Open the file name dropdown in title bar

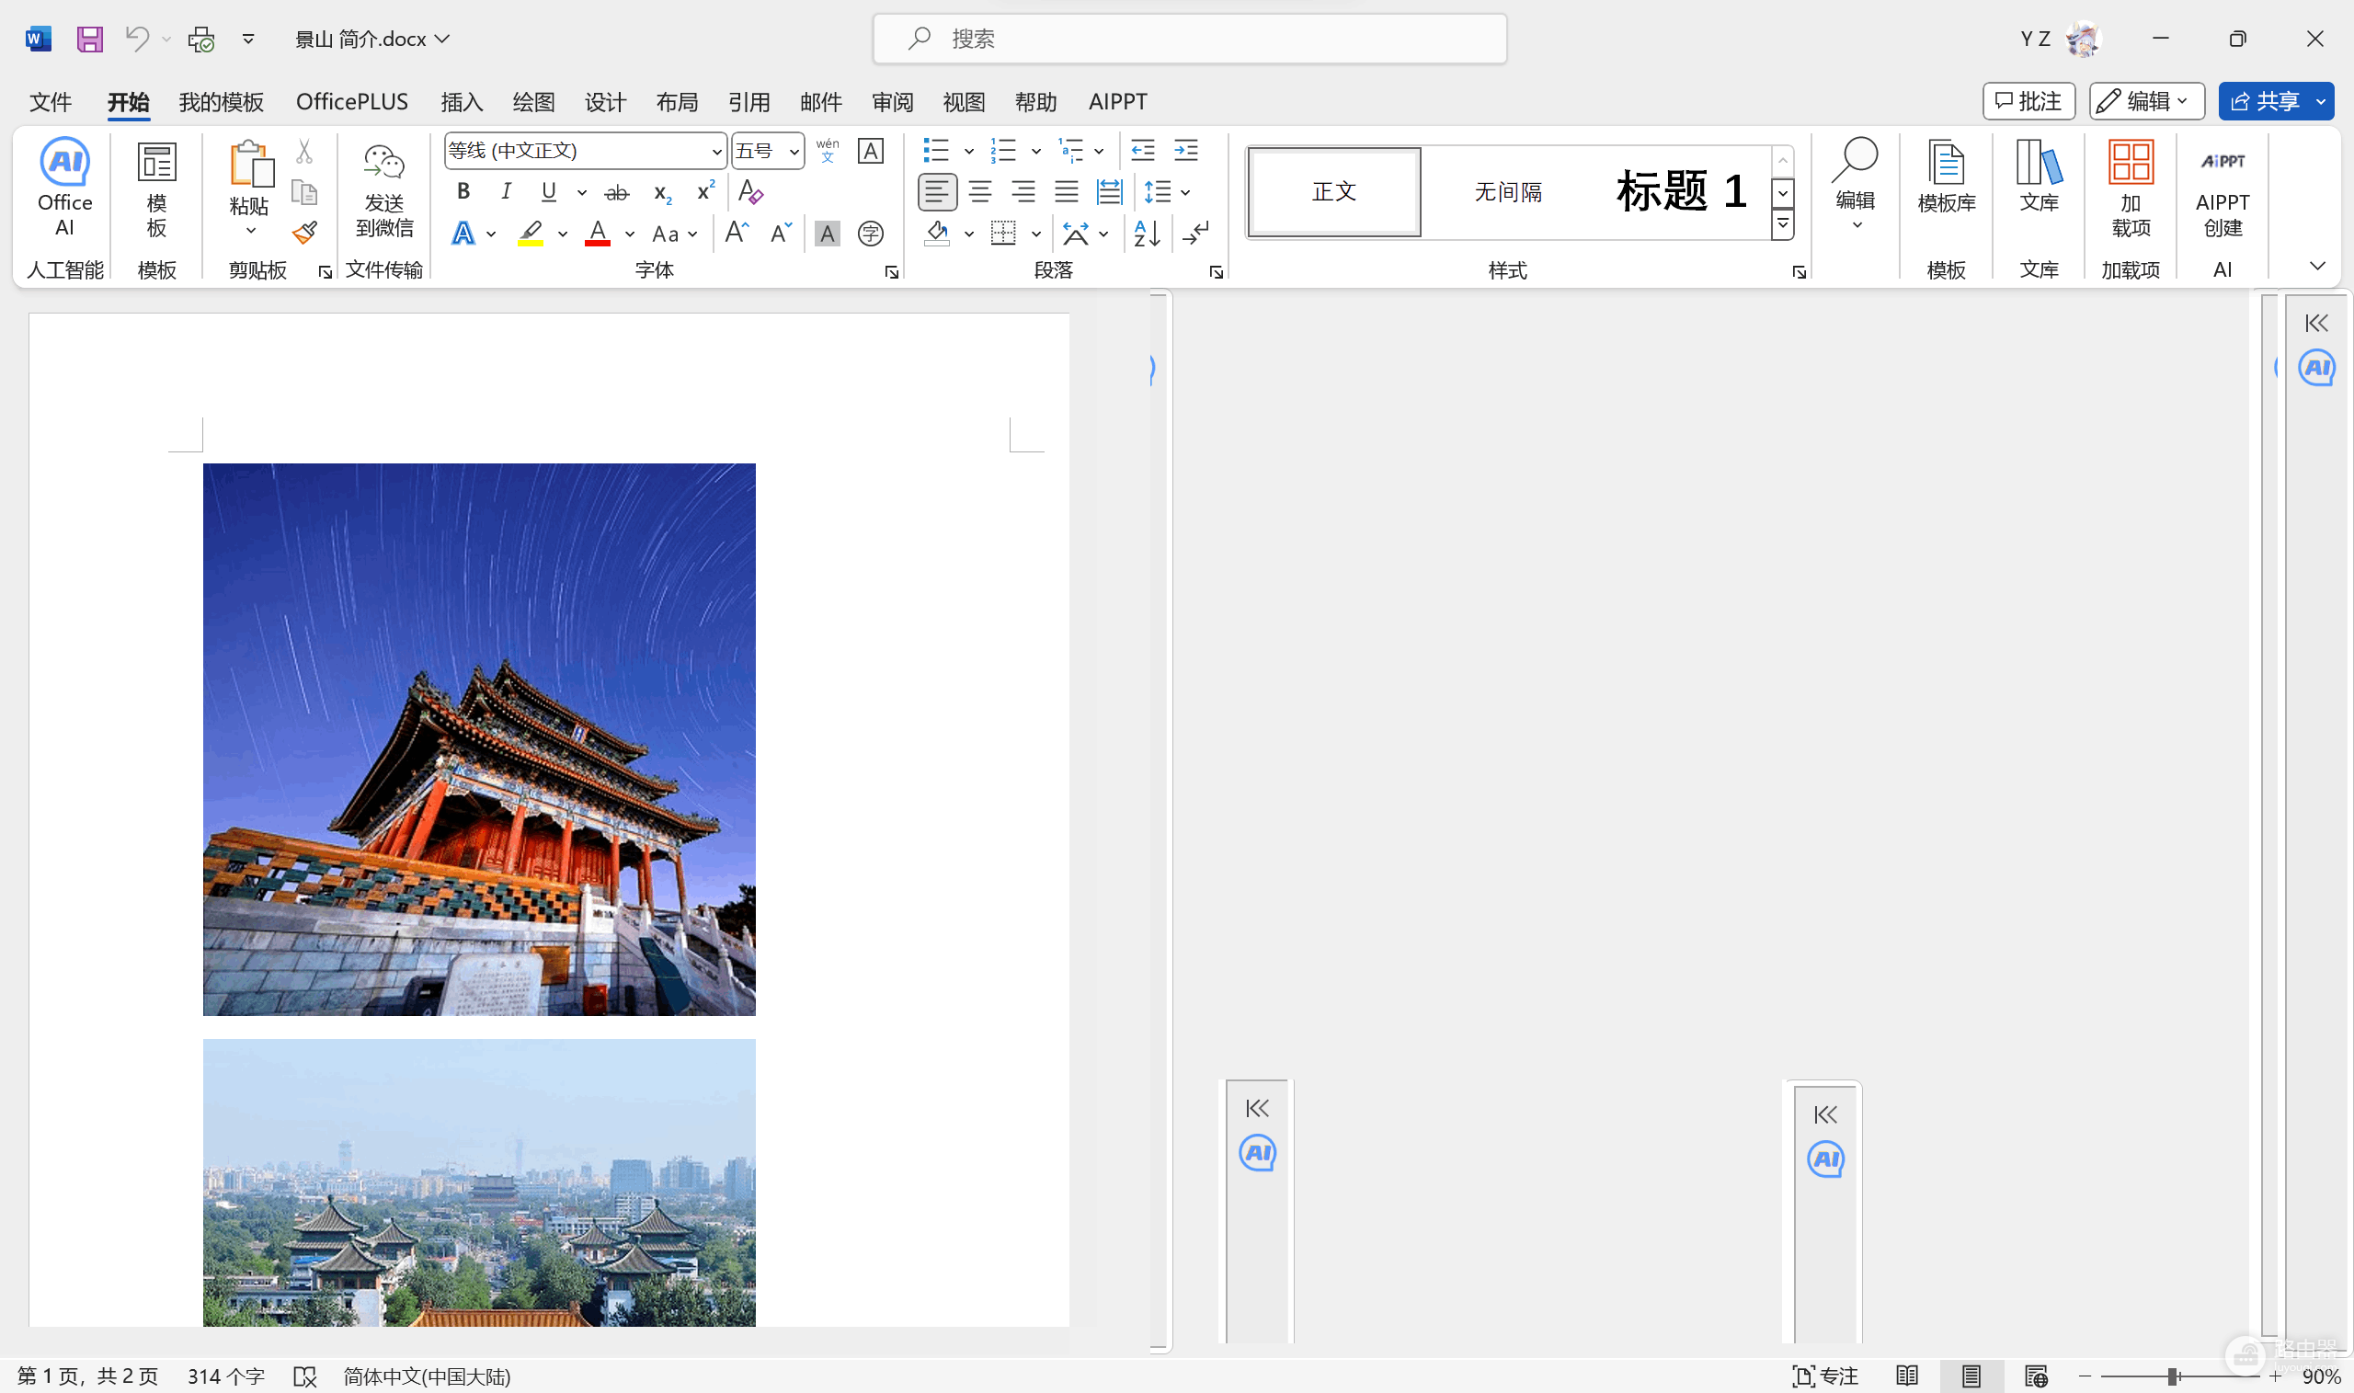[x=442, y=39]
